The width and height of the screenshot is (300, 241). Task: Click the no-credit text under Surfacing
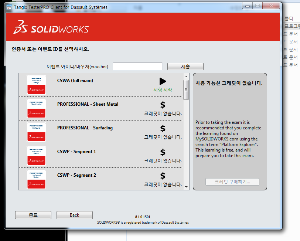(x=163, y=137)
